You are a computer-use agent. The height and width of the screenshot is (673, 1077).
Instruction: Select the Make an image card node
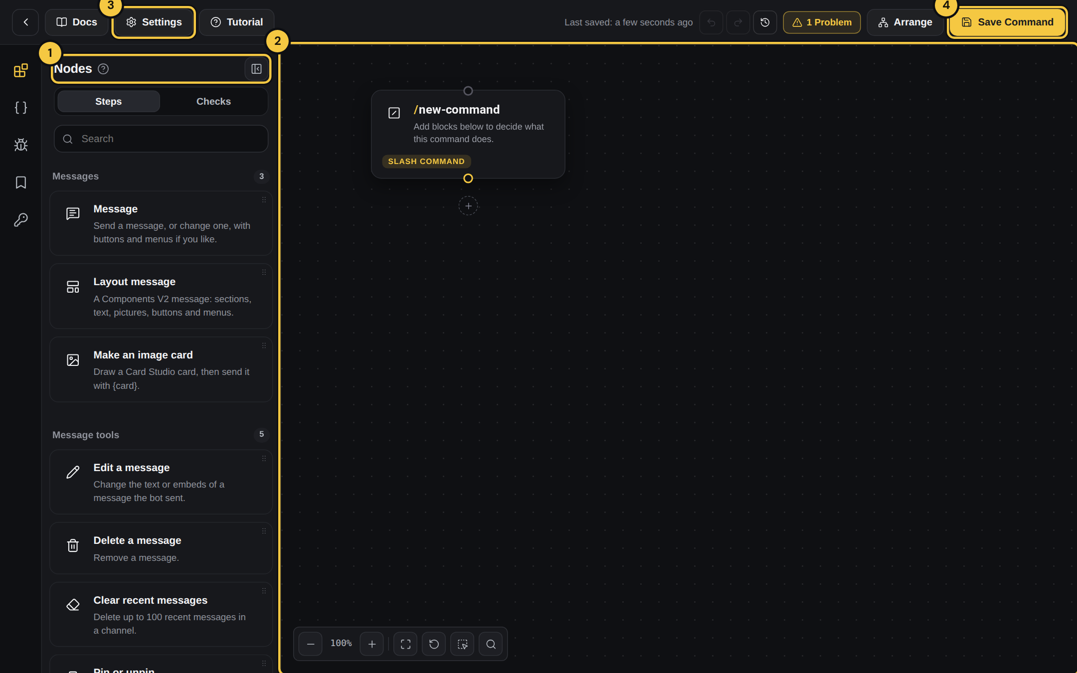(161, 369)
